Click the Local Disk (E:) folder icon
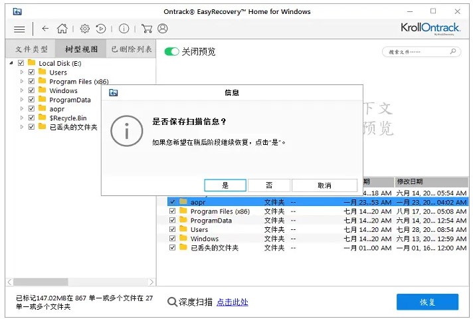 pyautogui.click(x=32, y=62)
